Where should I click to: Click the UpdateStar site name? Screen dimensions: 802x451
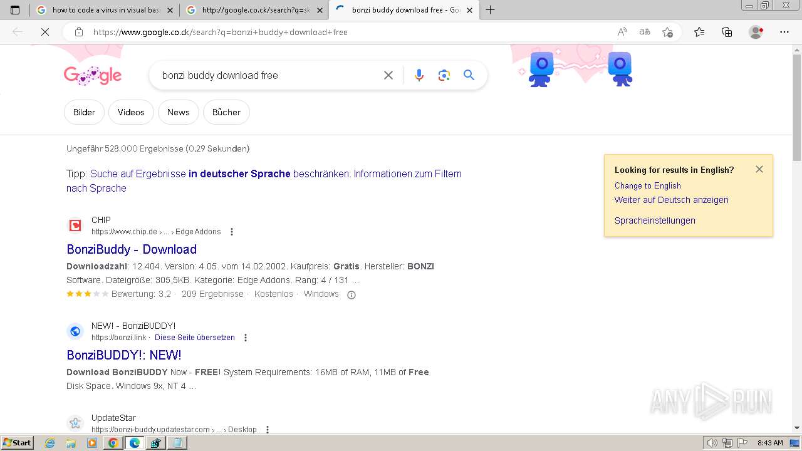point(113,418)
